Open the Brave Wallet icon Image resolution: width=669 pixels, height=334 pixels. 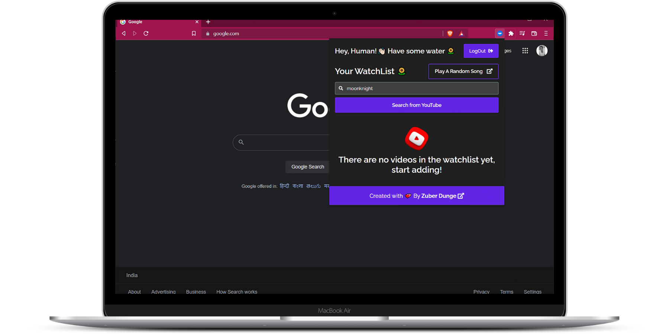click(x=534, y=33)
